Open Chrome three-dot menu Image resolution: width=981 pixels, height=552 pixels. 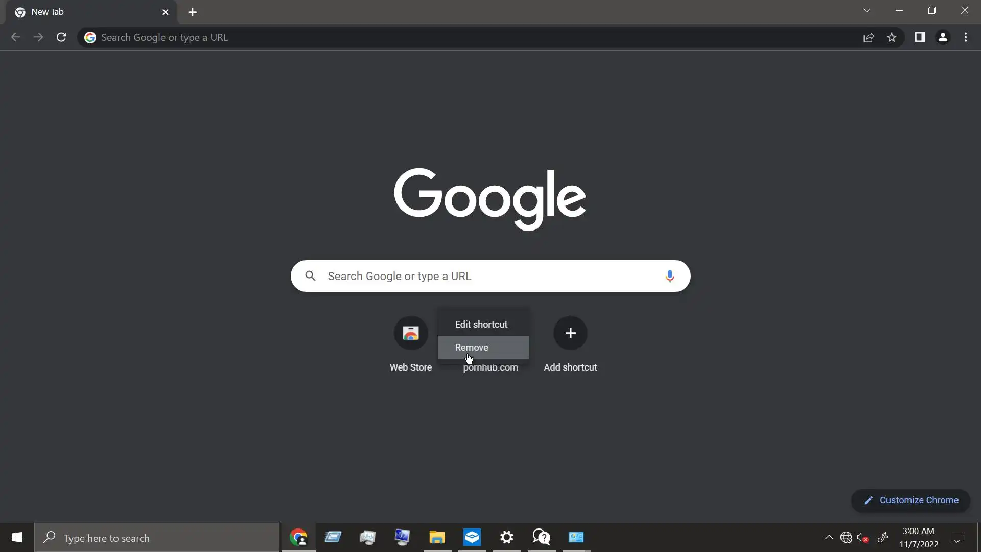[x=966, y=37]
